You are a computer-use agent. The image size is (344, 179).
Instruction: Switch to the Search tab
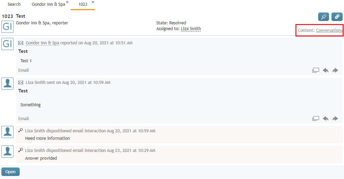14,4
